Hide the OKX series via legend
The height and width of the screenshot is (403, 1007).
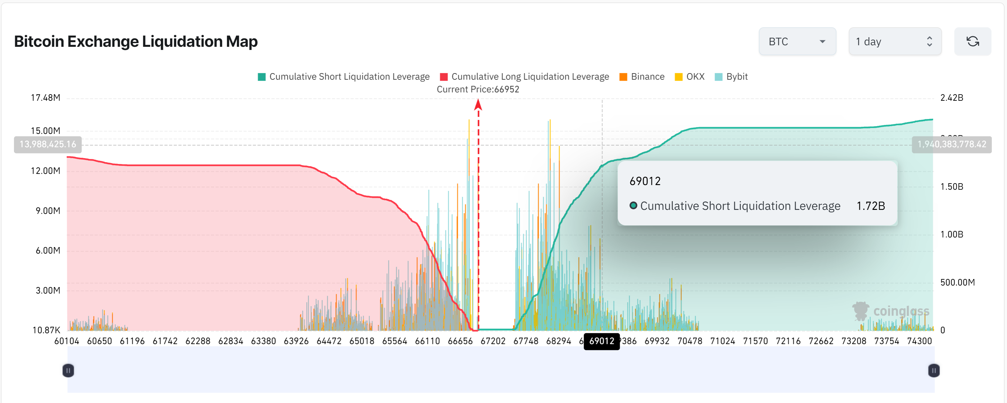click(695, 77)
